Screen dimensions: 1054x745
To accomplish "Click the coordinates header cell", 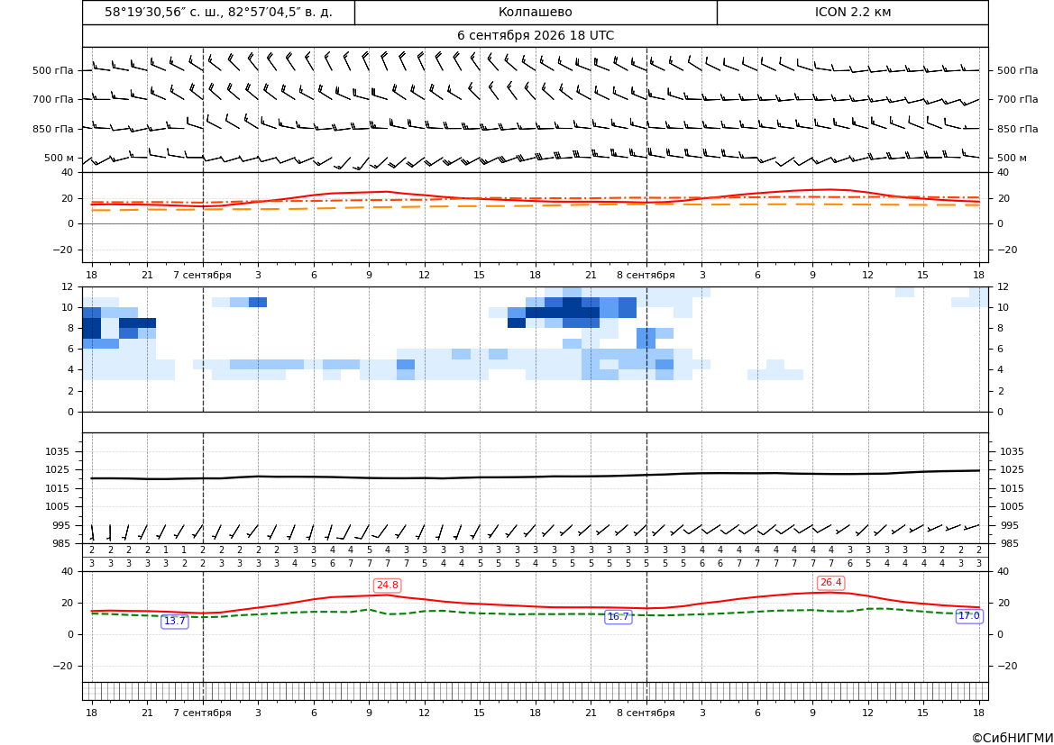I will [218, 12].
